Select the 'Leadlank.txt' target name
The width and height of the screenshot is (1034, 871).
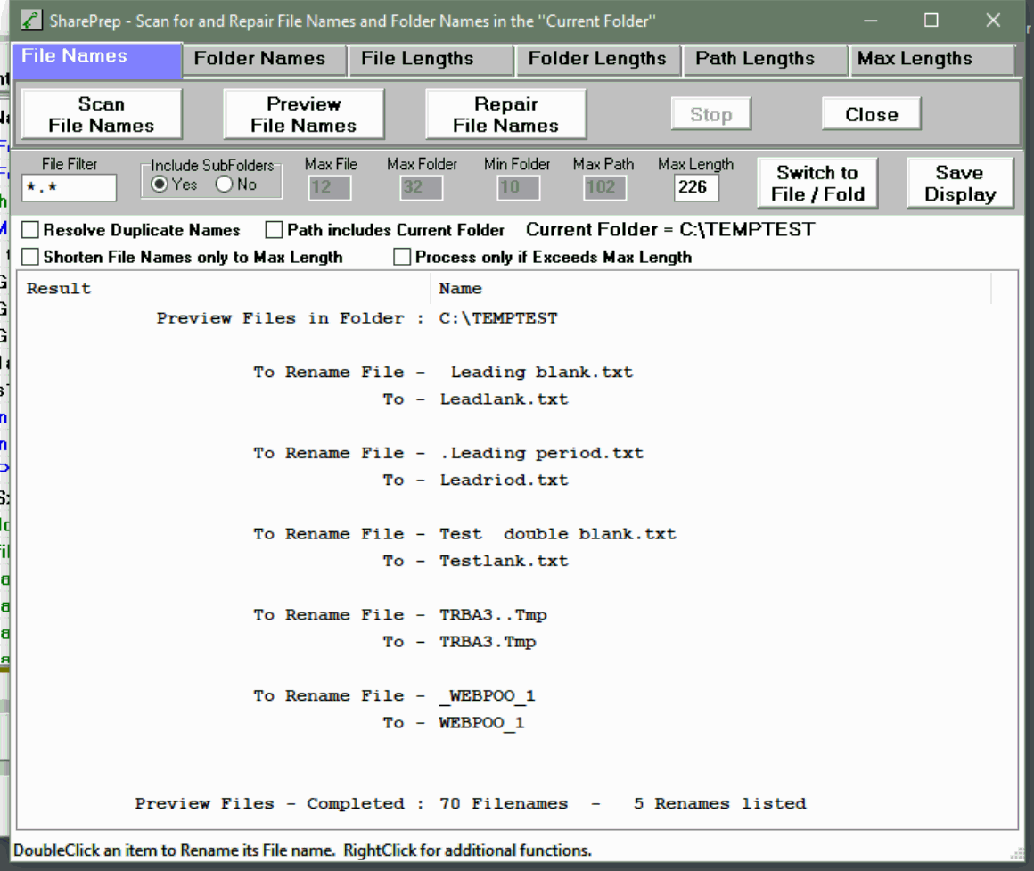tap(504, 399)
